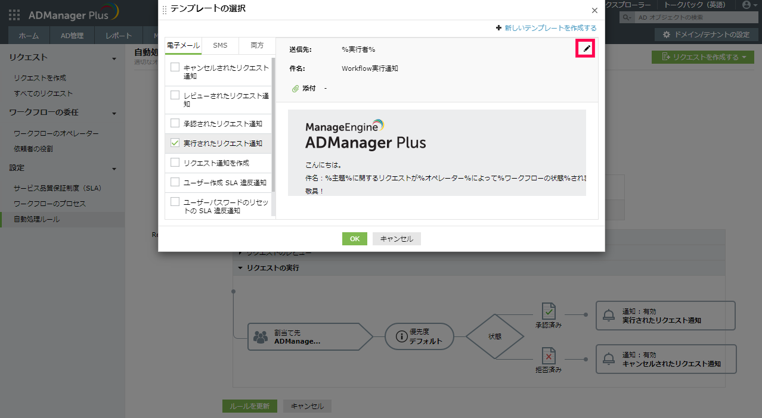Click the pencil edit template icon
Viewport: 762px width, 418px height.
click(587, 49)
